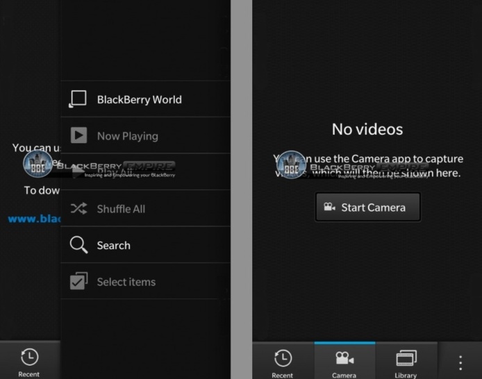The height and width of the screenshot is (379, 482).
Task: Click the camera icon inside Start Camera button
Action: pos(330,208)
